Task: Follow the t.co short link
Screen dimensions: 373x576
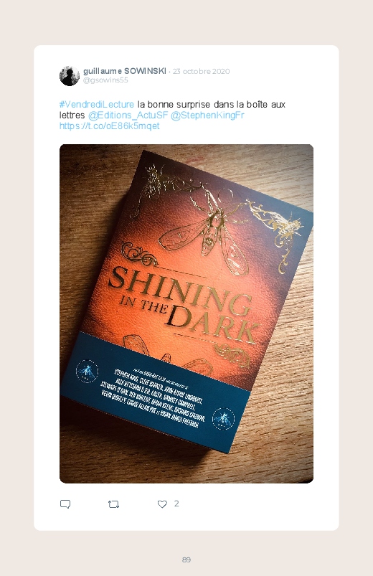Action: point(110,126)
